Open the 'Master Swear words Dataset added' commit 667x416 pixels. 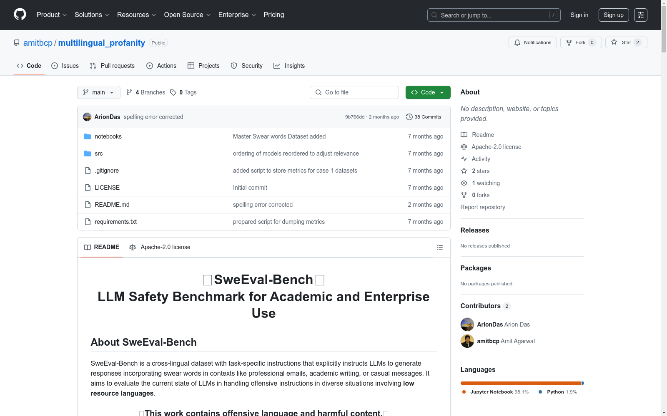279,136
